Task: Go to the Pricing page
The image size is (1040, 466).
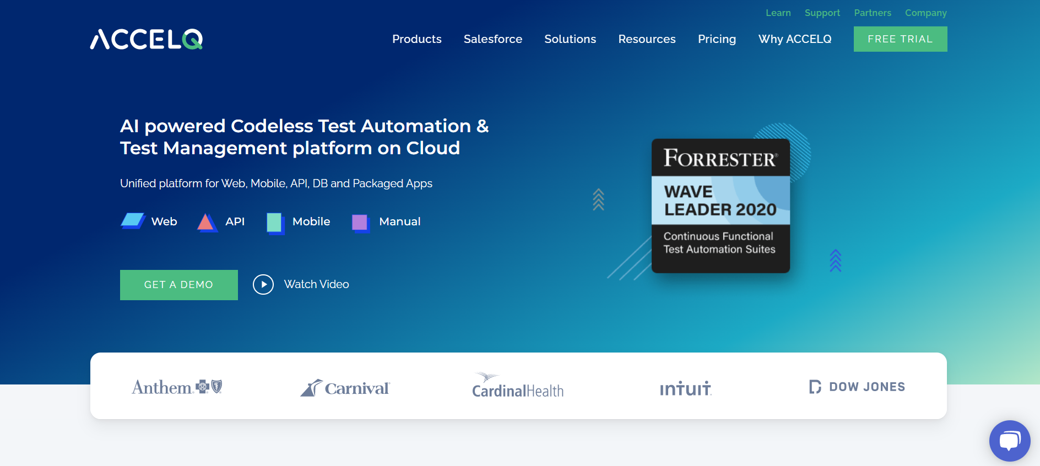Action: click(717, 39)
